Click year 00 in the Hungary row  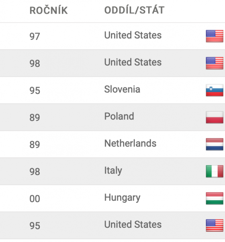point(35,198)
